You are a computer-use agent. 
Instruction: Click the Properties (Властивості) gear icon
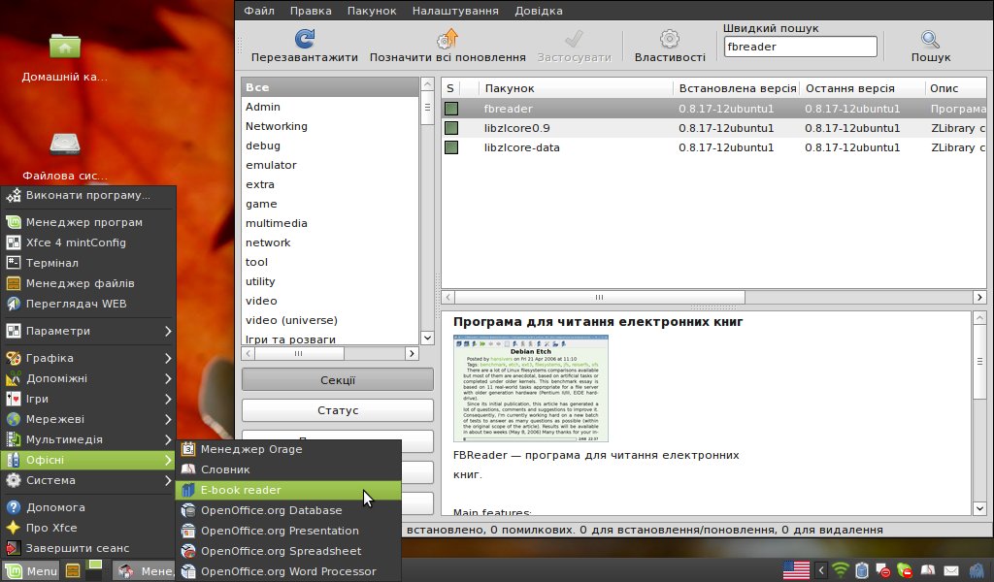670,39
